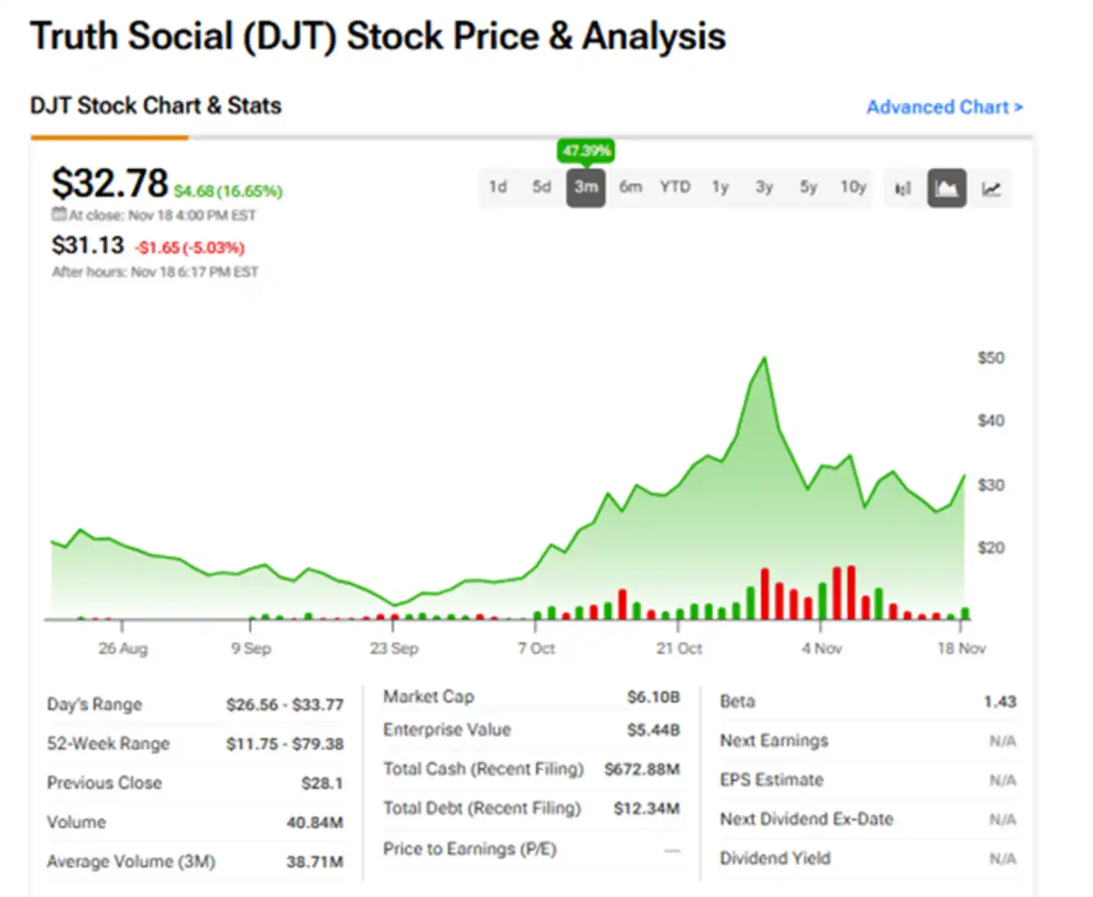Click the $6.10B market cap value

pyautogui.click(x=653, y=696)
